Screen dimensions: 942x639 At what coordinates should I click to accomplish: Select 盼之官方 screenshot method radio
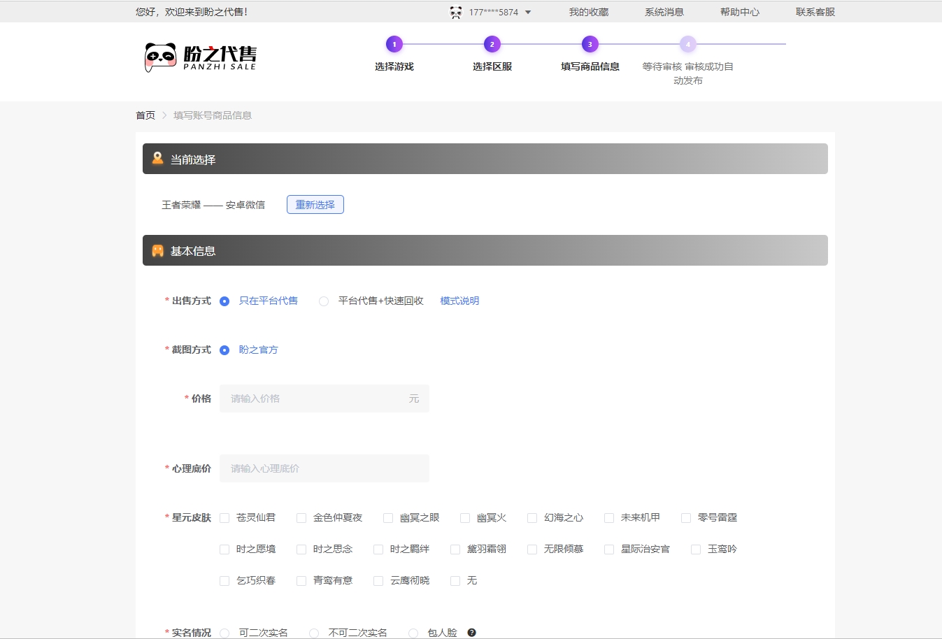coord(224,350)
